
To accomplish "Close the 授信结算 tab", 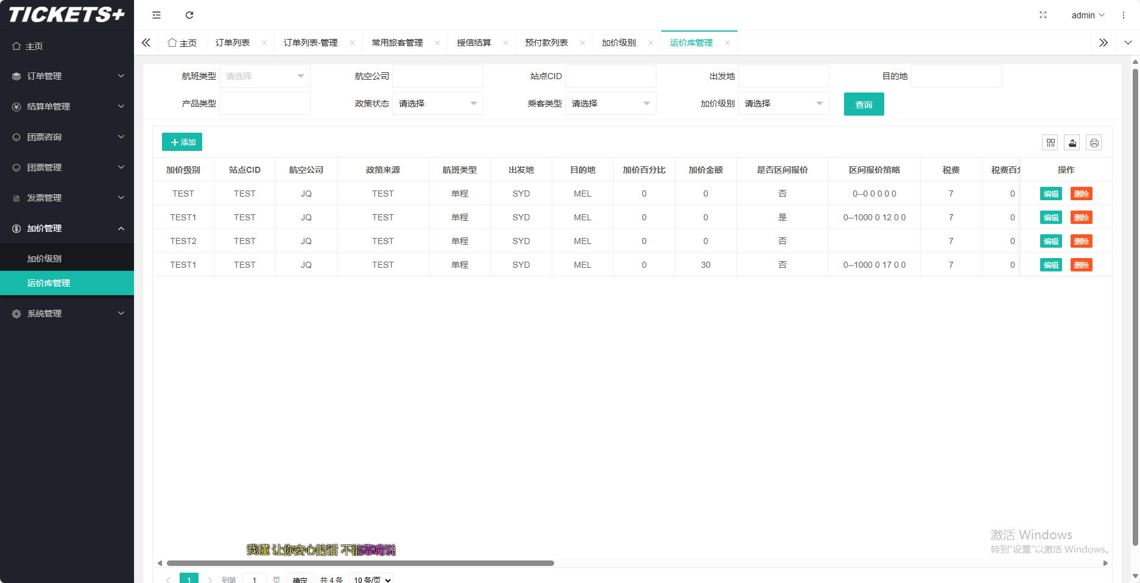I will [505, 43].
